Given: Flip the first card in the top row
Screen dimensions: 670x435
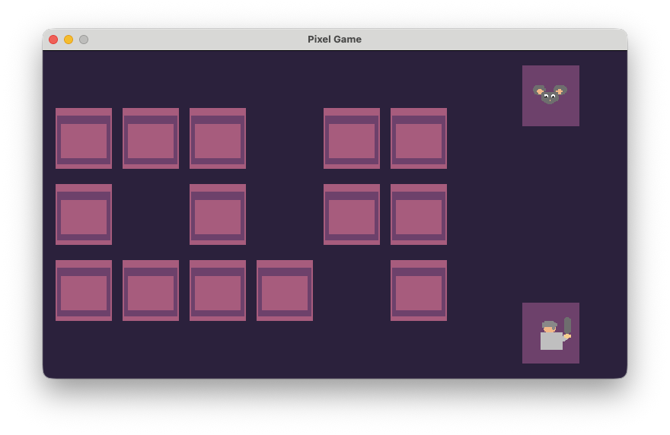Looking at the screenshot, I should click(x=84, y=138).
